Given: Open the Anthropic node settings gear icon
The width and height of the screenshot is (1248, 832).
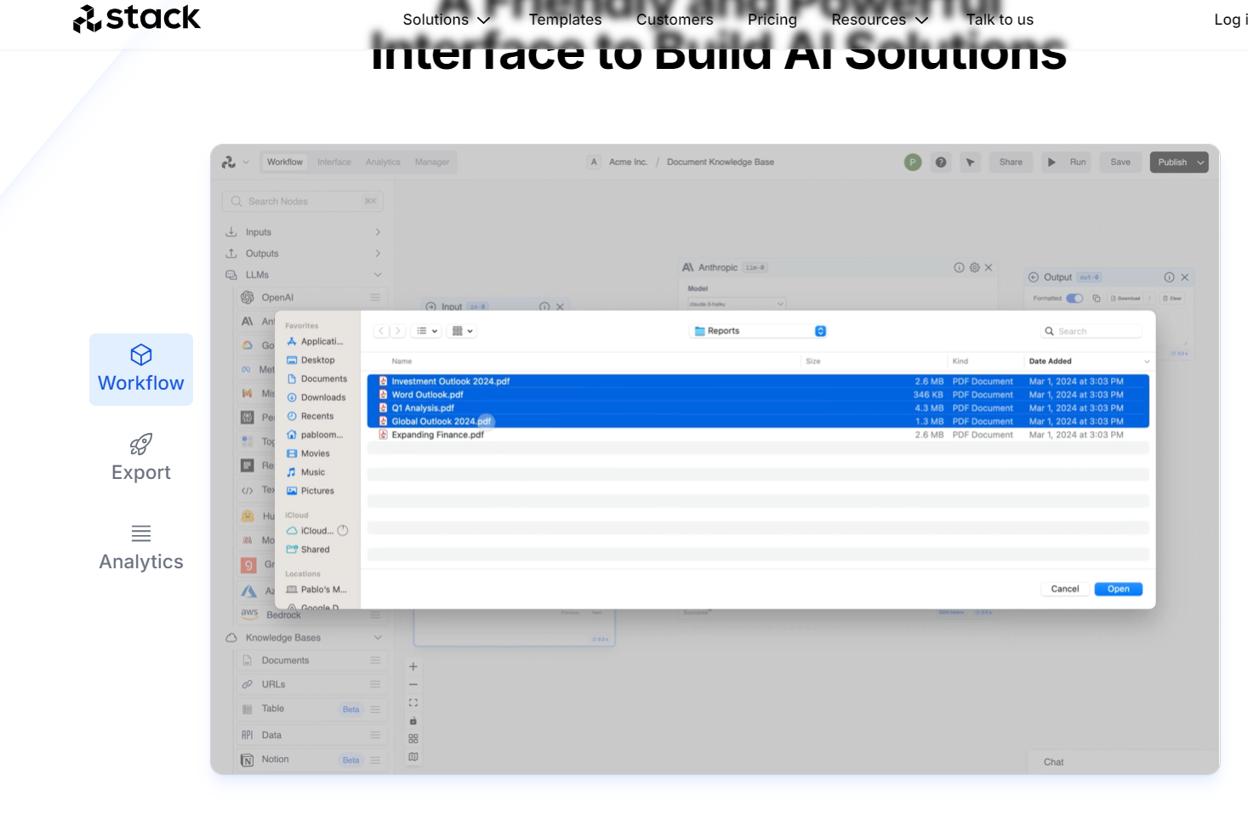Looking at the screenshot, I should click(x=973, y=266).
